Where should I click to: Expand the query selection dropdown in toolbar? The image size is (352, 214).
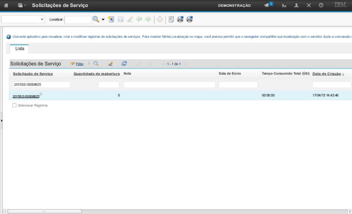click(x=42, y=19)
